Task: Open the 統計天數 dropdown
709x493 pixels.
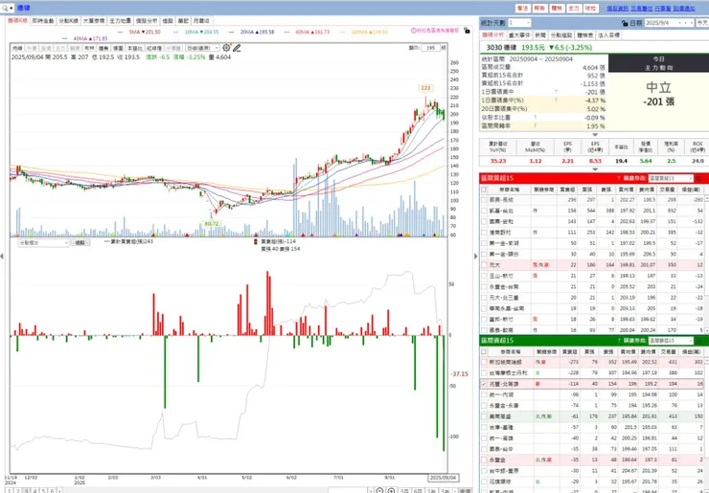Action: pos(519,23)
